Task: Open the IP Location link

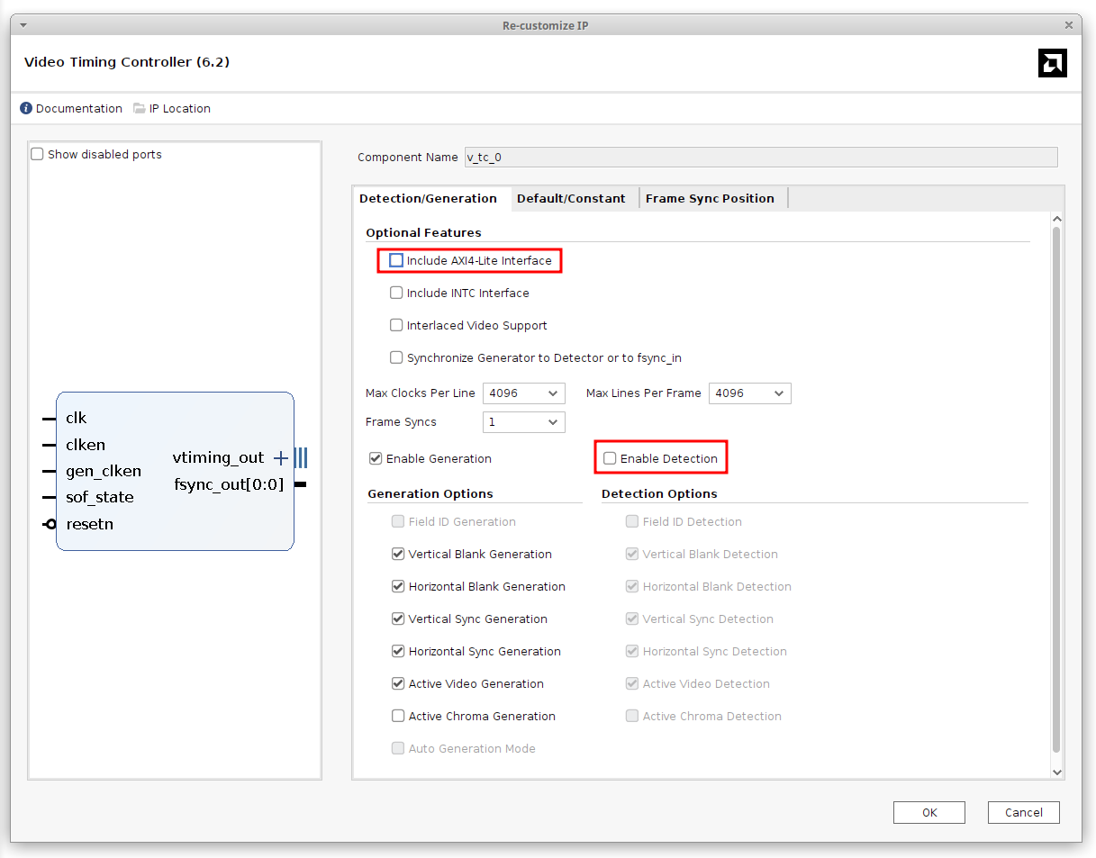Action: click(x=180, y=108)
